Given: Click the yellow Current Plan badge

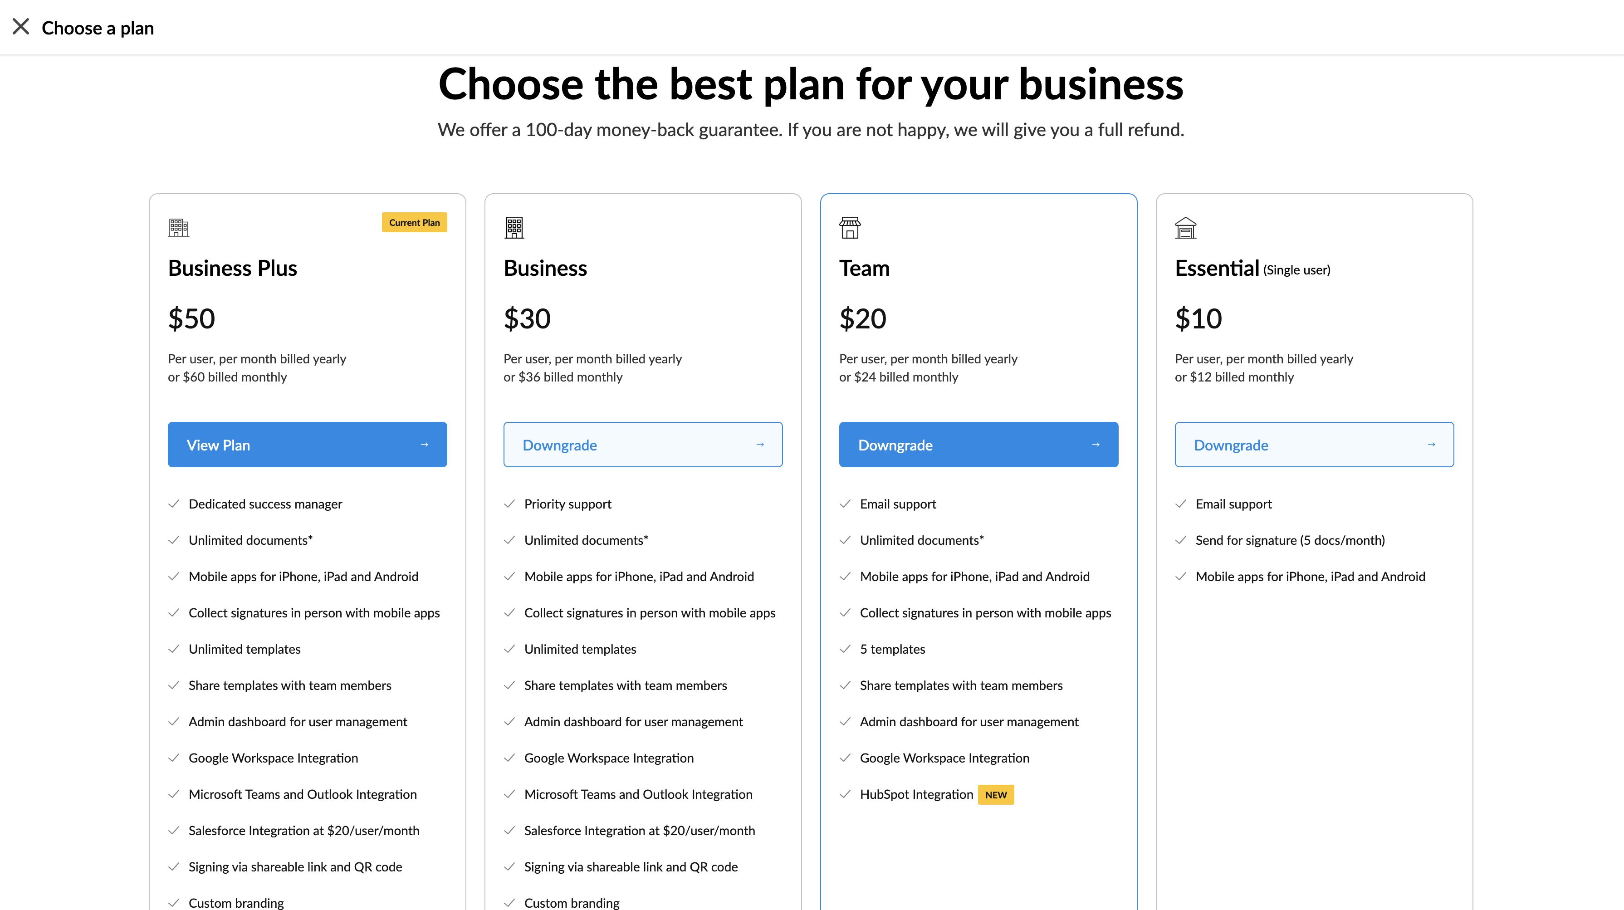Looking at the screenshot, I should click(x=414, y=223).
